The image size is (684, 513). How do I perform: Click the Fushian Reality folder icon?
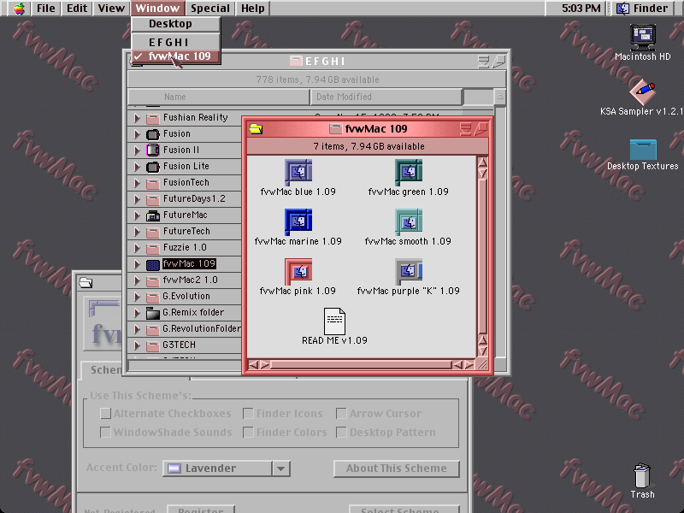[x=153, y=118]
